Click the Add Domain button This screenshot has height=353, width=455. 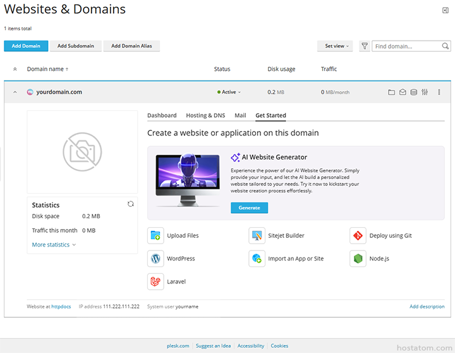click(26, 46)
